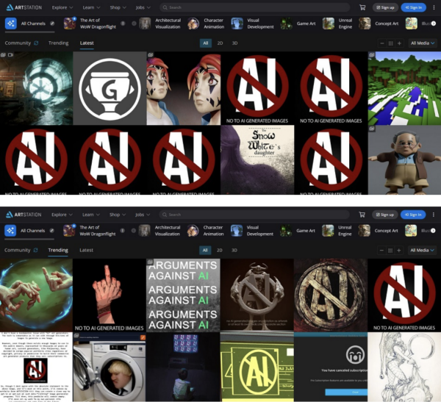Decrease grid size with the minus button, lower window
Image resolution: width=441 pixels, height=402 pixels.
pos(381,250)
